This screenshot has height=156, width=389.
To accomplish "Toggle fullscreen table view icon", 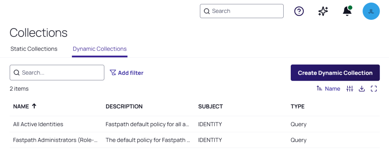I will coord(374,89).
